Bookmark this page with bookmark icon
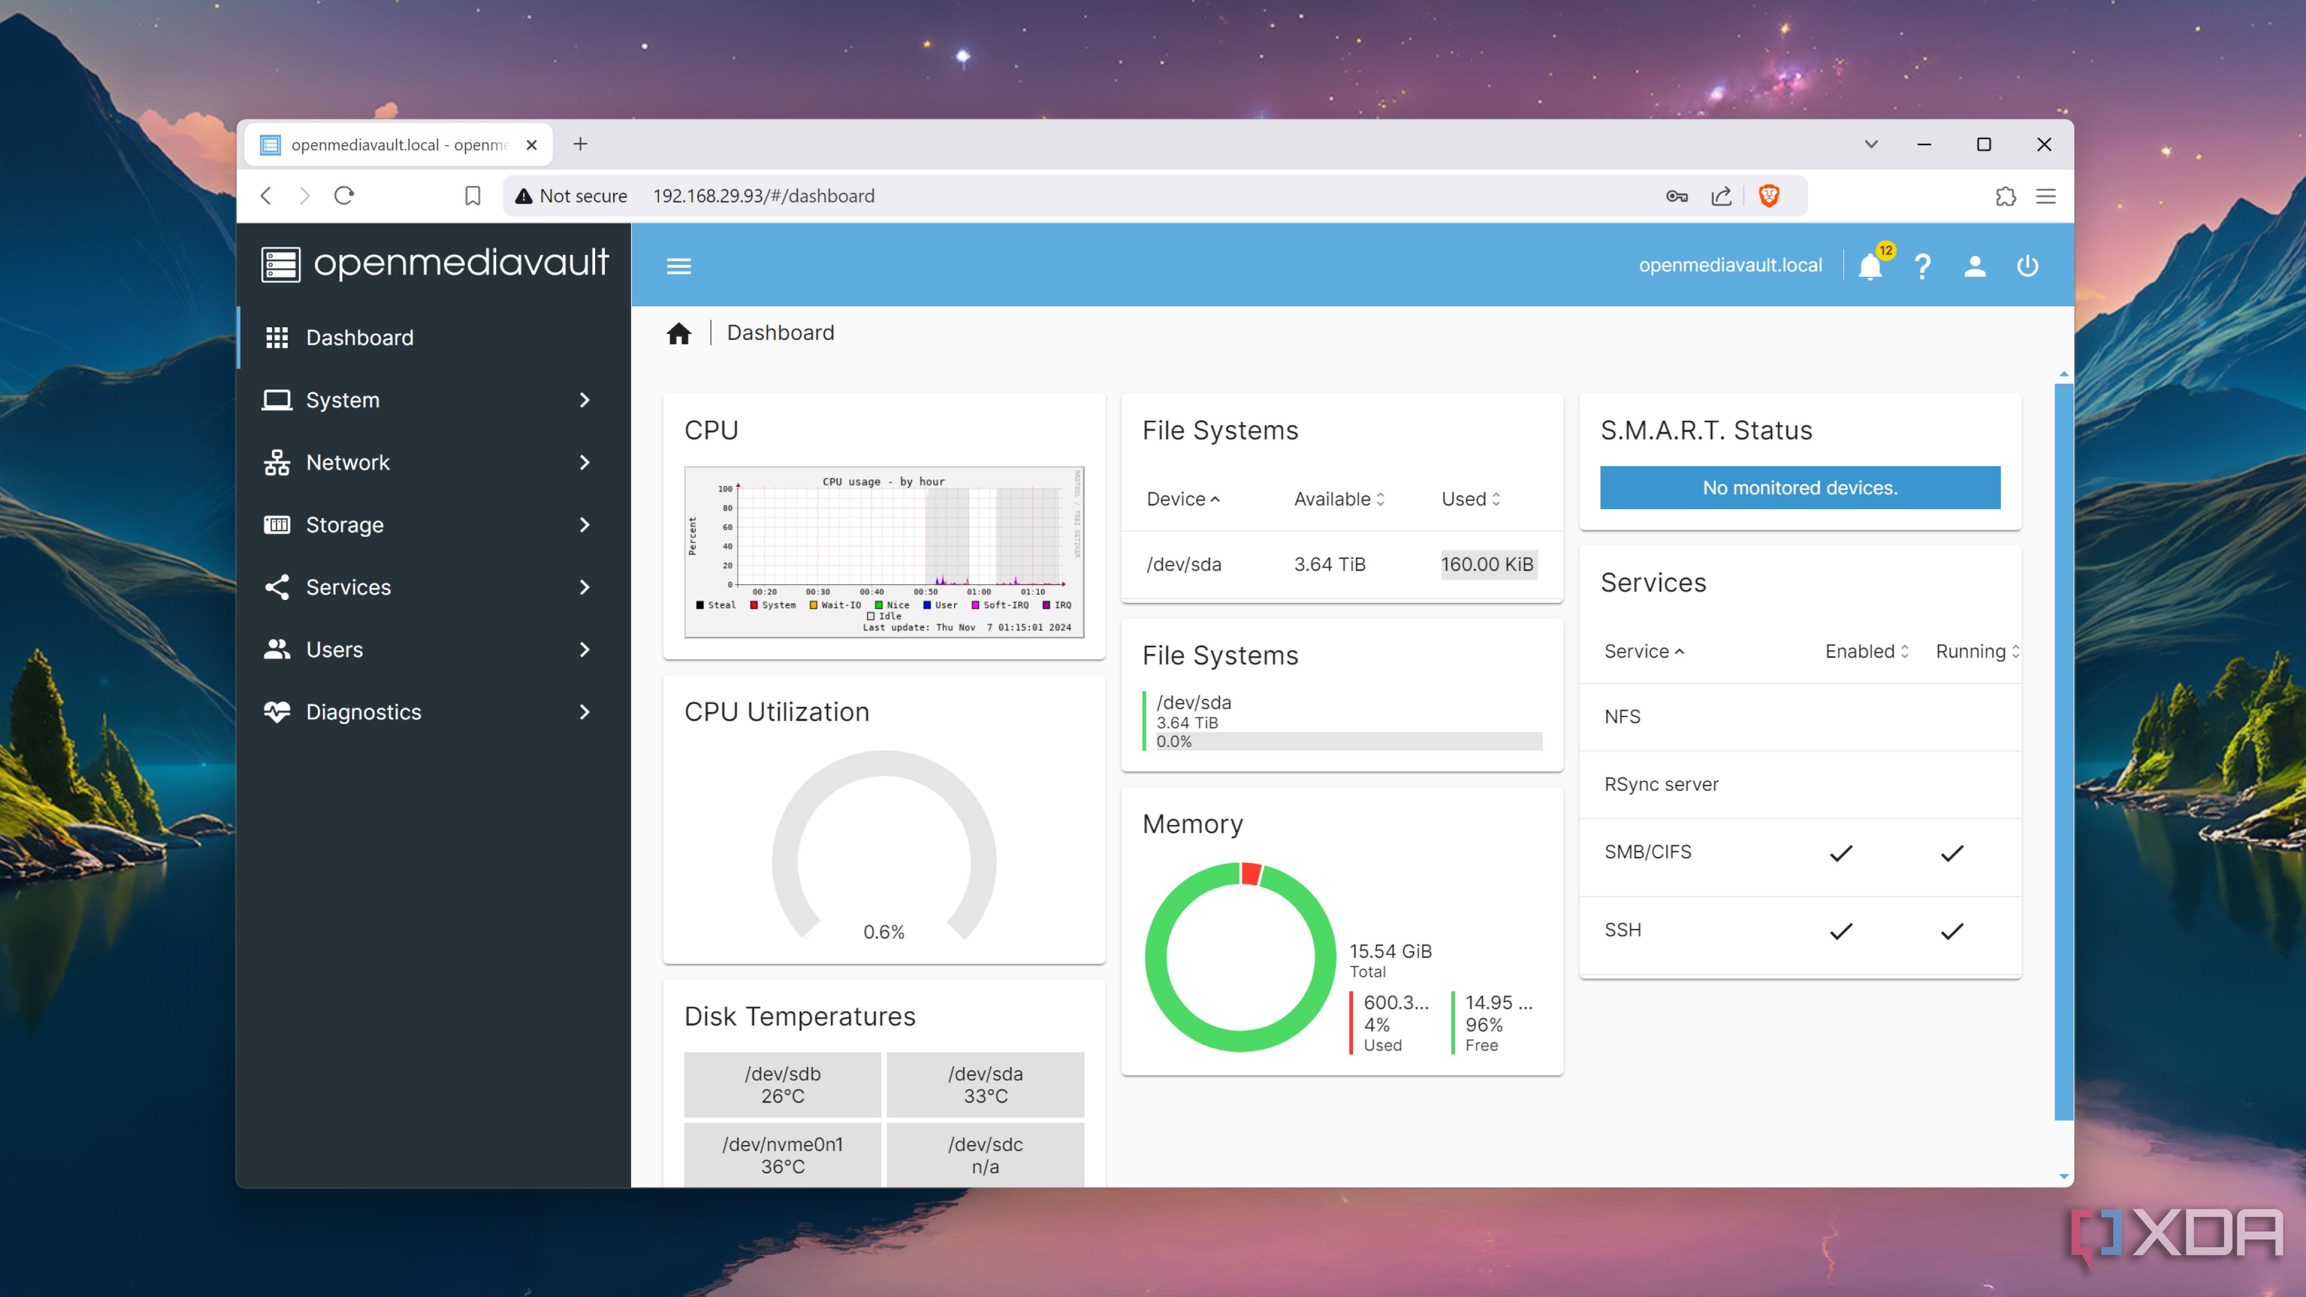Viewport: 2306px width, 1297px height. tap(473, 196)
